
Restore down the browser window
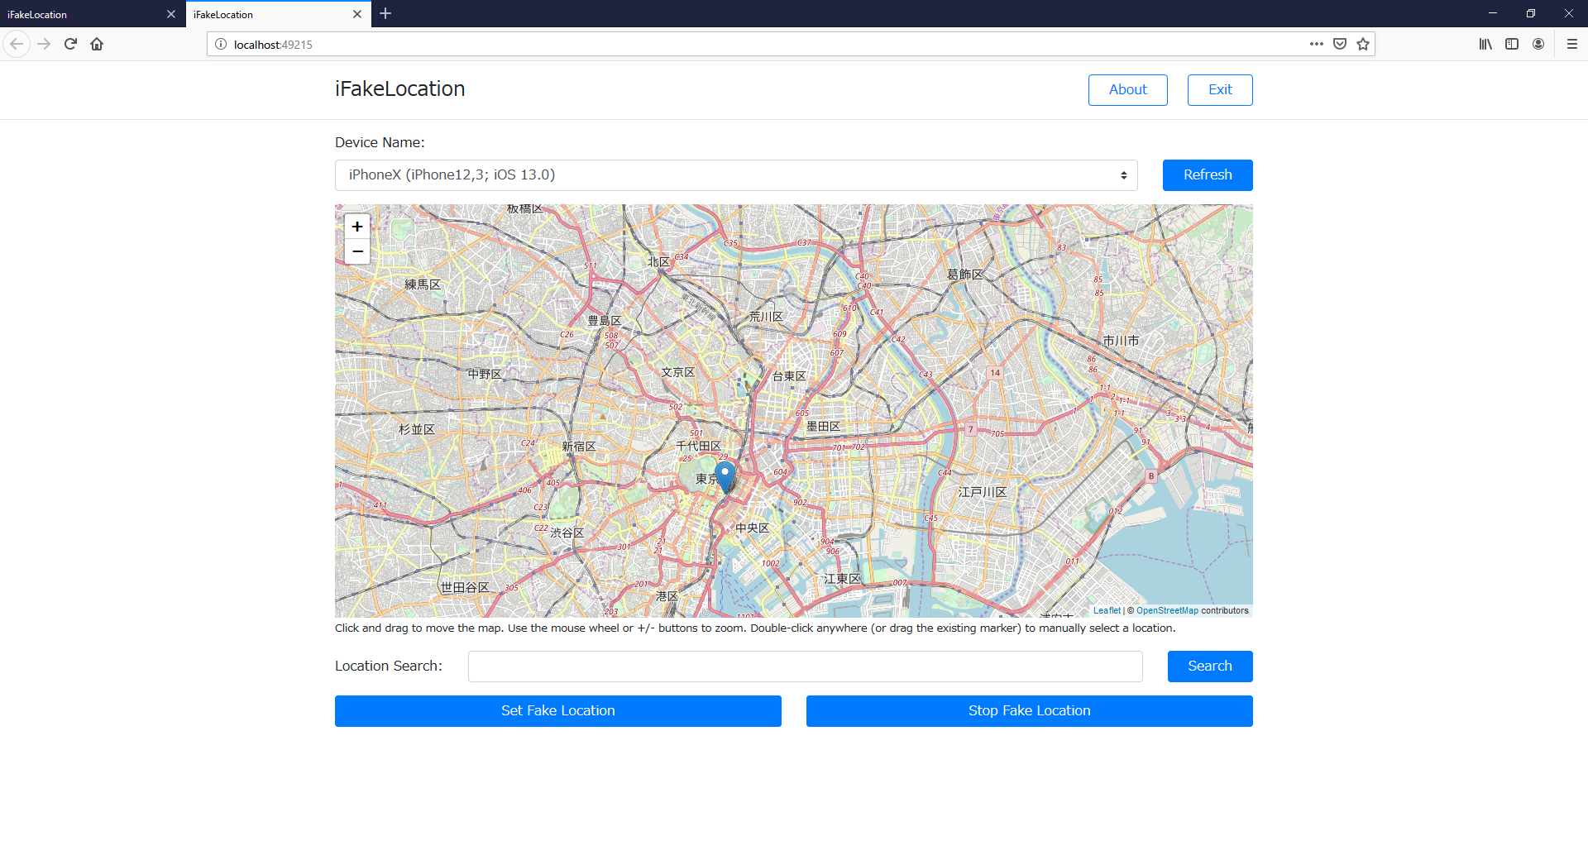pos(1531,13)
